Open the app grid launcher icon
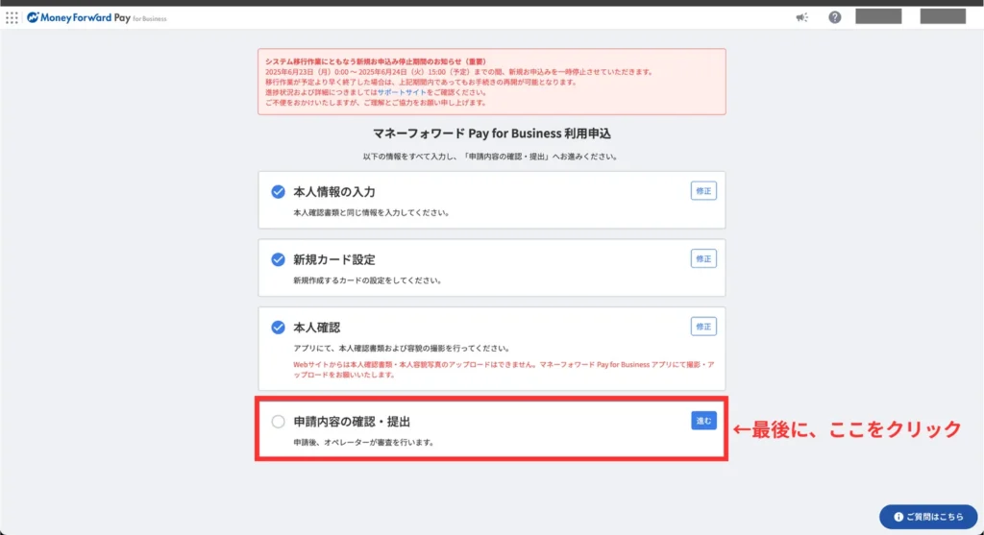This screenshot has height=535, width=984. (12, 17)
